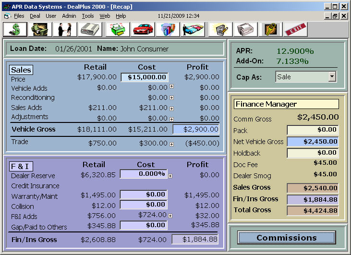Restore the inner Recap child window
The width and height of the screenshot is (351, 255).
point(335,16)
